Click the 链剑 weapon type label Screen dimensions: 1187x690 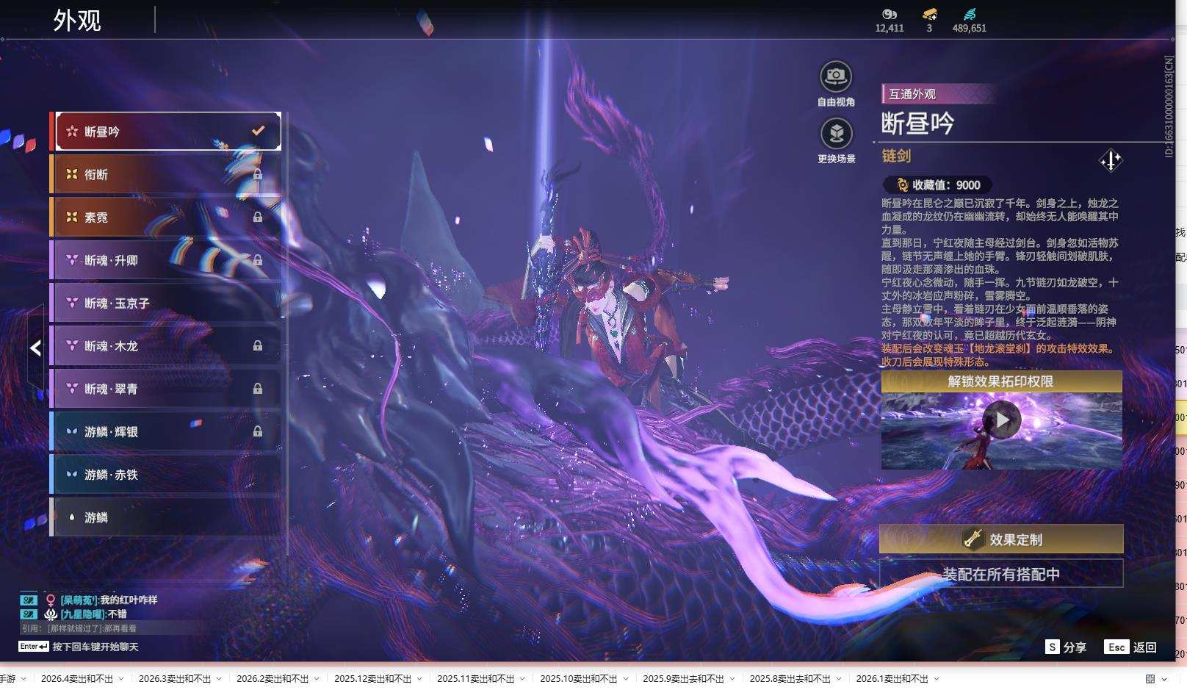tap(896, 156)
